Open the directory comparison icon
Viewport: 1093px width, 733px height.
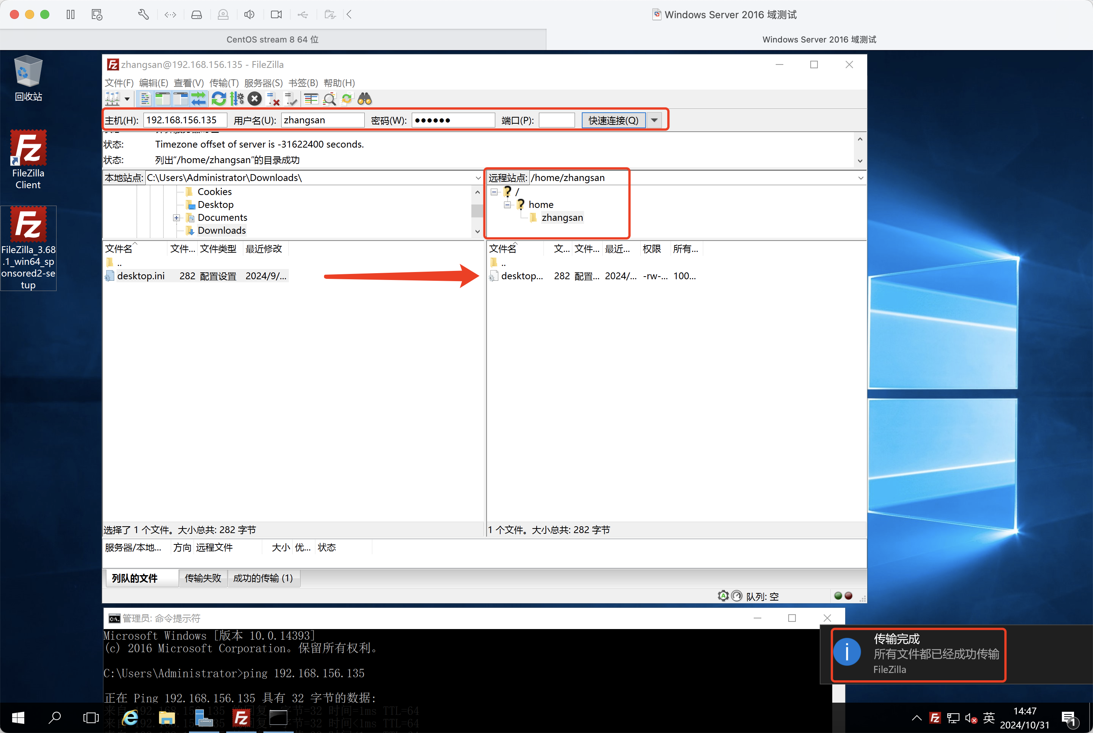tap(311, 99)
